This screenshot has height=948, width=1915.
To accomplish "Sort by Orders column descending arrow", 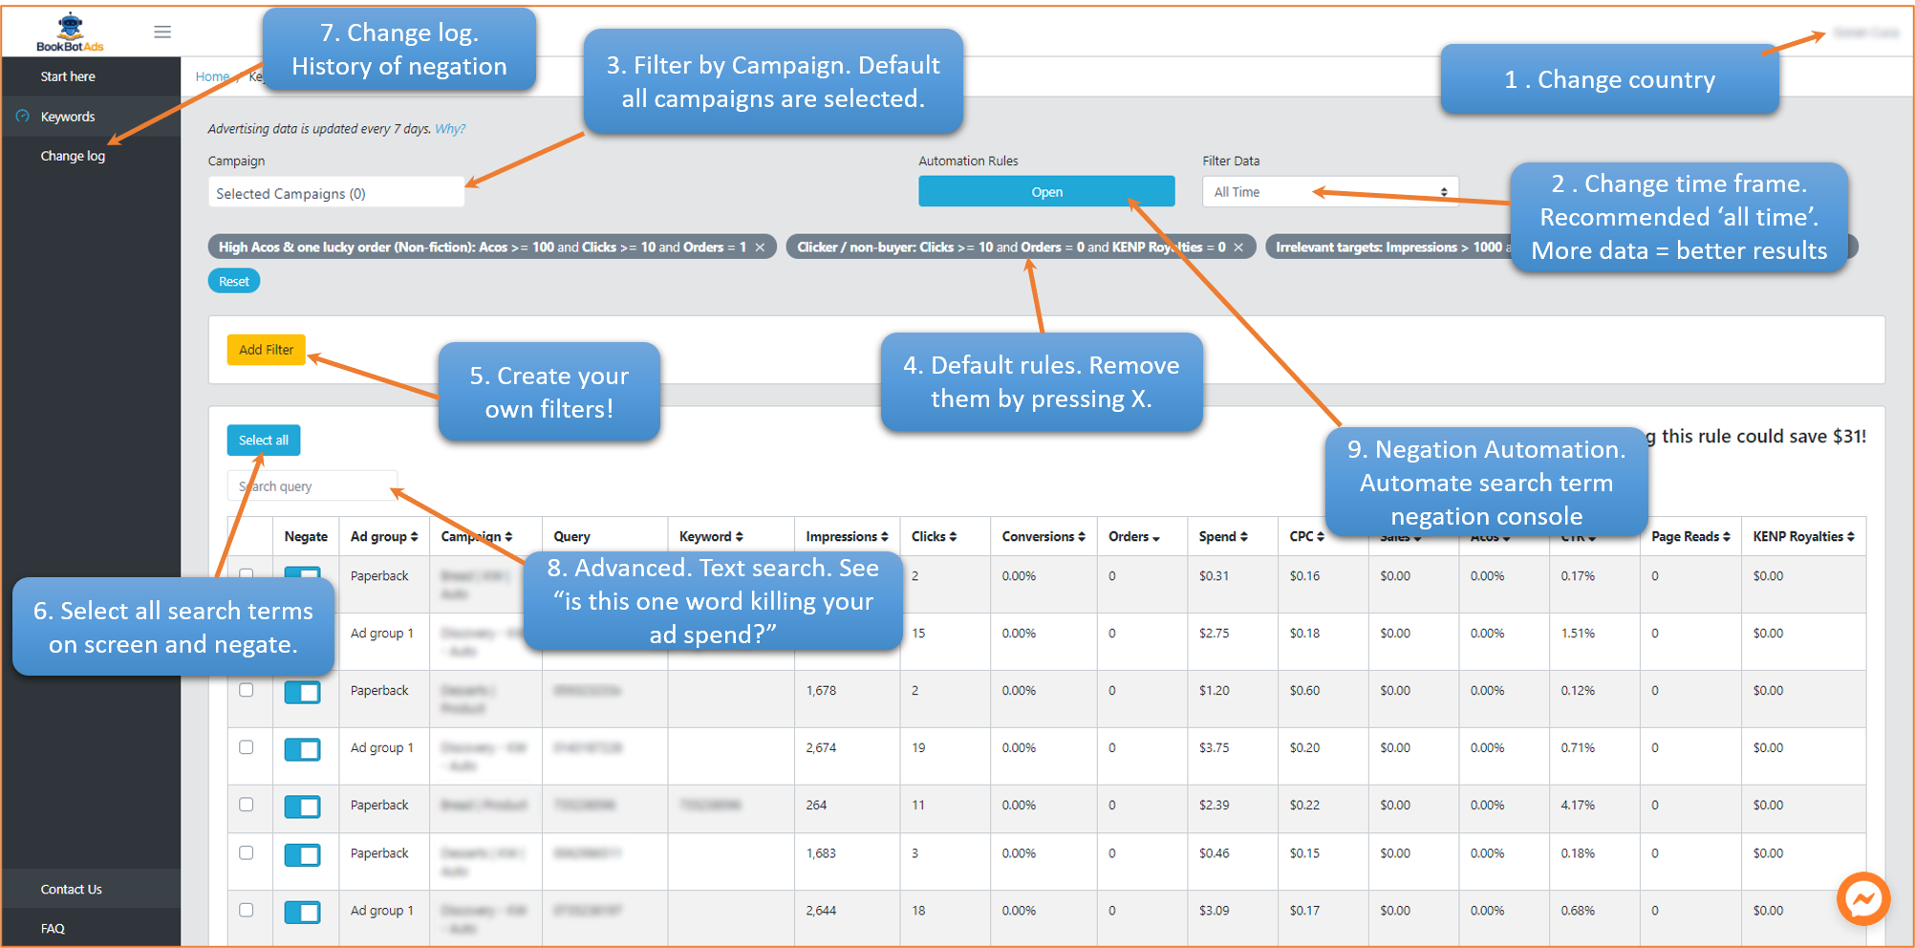I will pos(1156,538).
